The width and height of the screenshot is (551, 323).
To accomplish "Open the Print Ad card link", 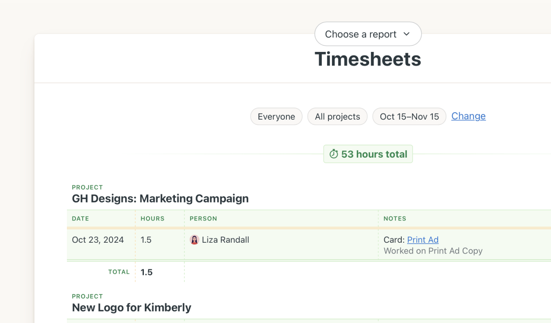I will pos(422,240).
